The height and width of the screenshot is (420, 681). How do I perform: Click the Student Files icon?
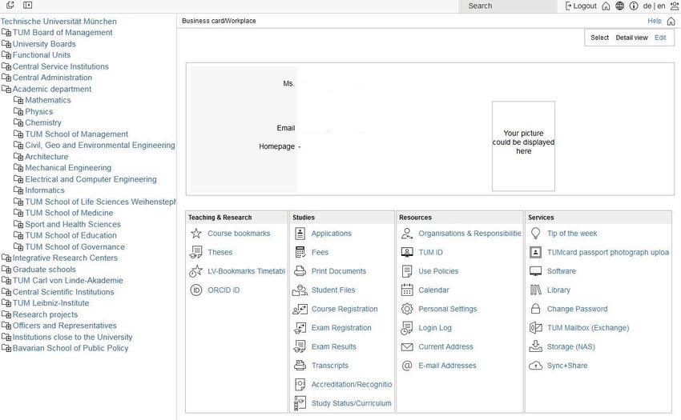pos(300,290)
